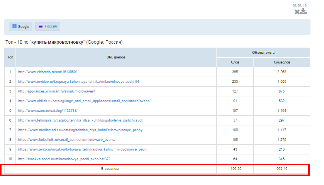
Task: Open the moskva.aport.ru cat372 link
Action: tap(64, 159)
